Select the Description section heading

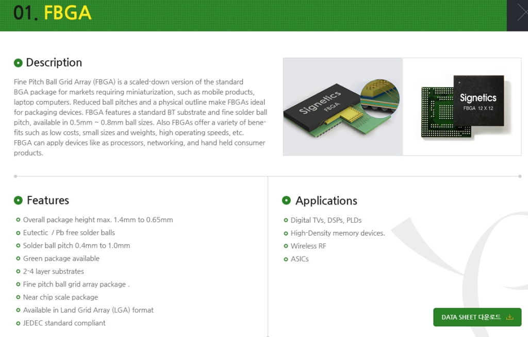tap(54, 63)
